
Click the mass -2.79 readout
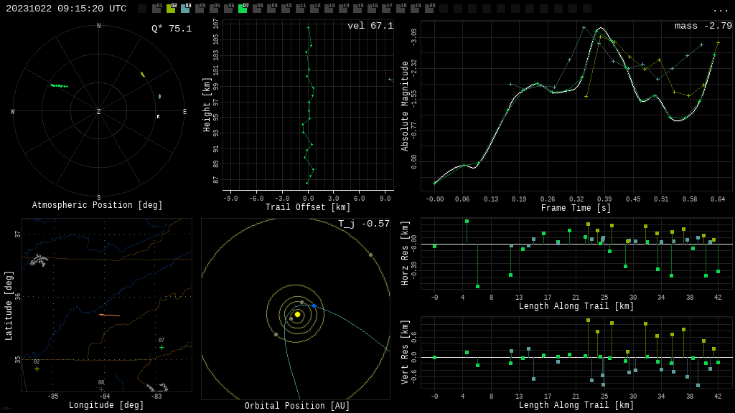coord(703,26)
